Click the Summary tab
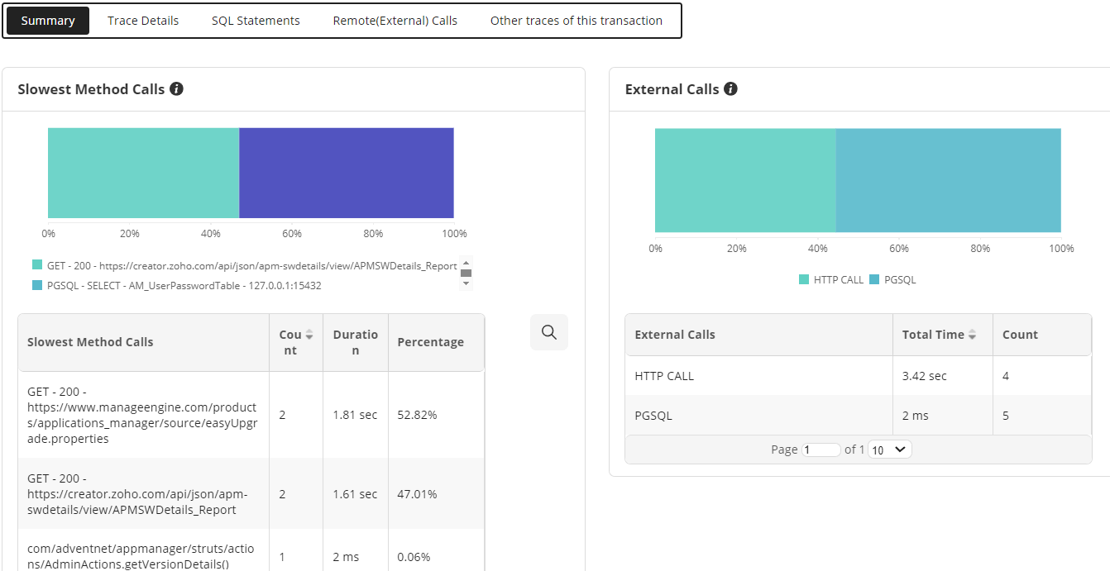 click(x=48, y=21)
